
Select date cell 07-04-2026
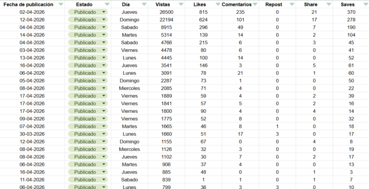32,127
